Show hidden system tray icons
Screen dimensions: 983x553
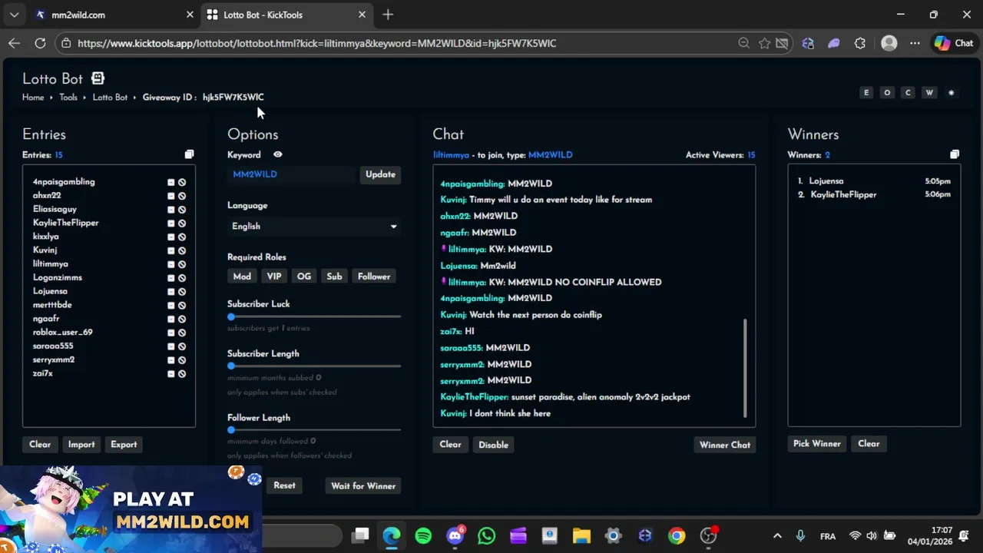tap(777, 535)
